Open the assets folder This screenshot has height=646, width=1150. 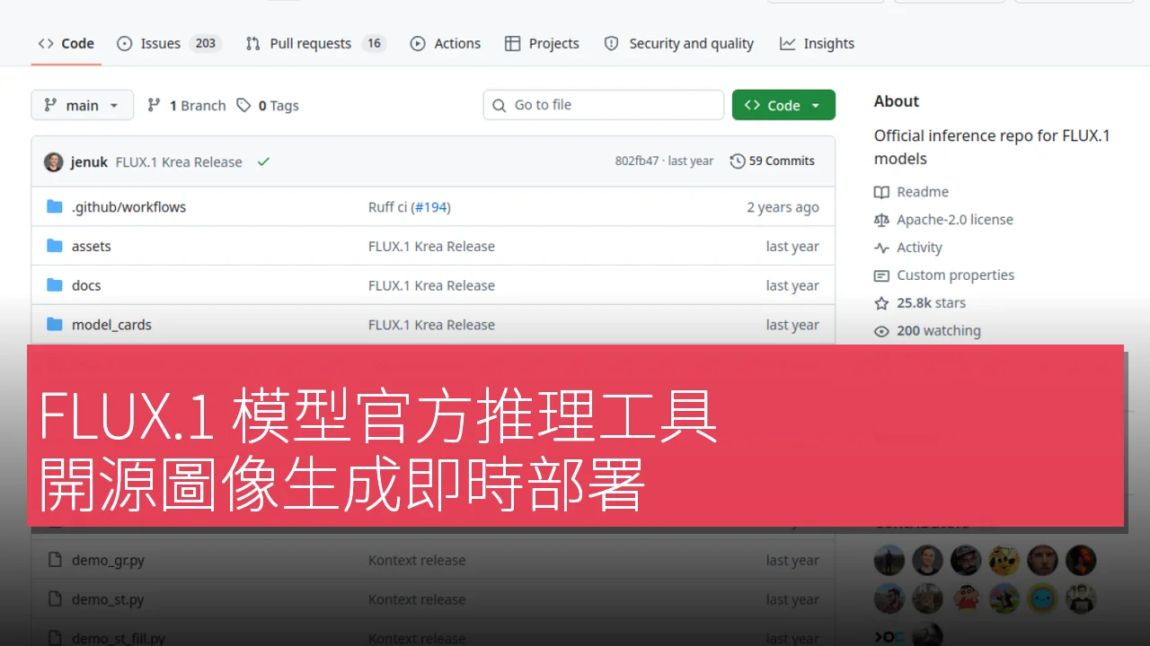coord(92,246)
